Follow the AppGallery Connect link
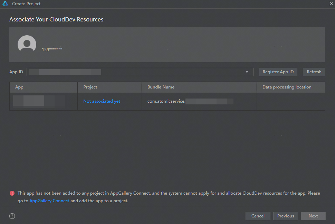The height and width of the screenshot is (224, 335). click(x=49, y=201)
